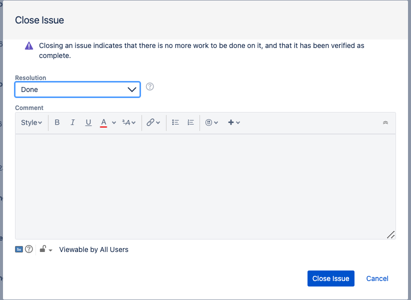The image size is (411, 300).
Task: Open the more formatting strikethrough dropdown
Action: click(x=128, y=122)
